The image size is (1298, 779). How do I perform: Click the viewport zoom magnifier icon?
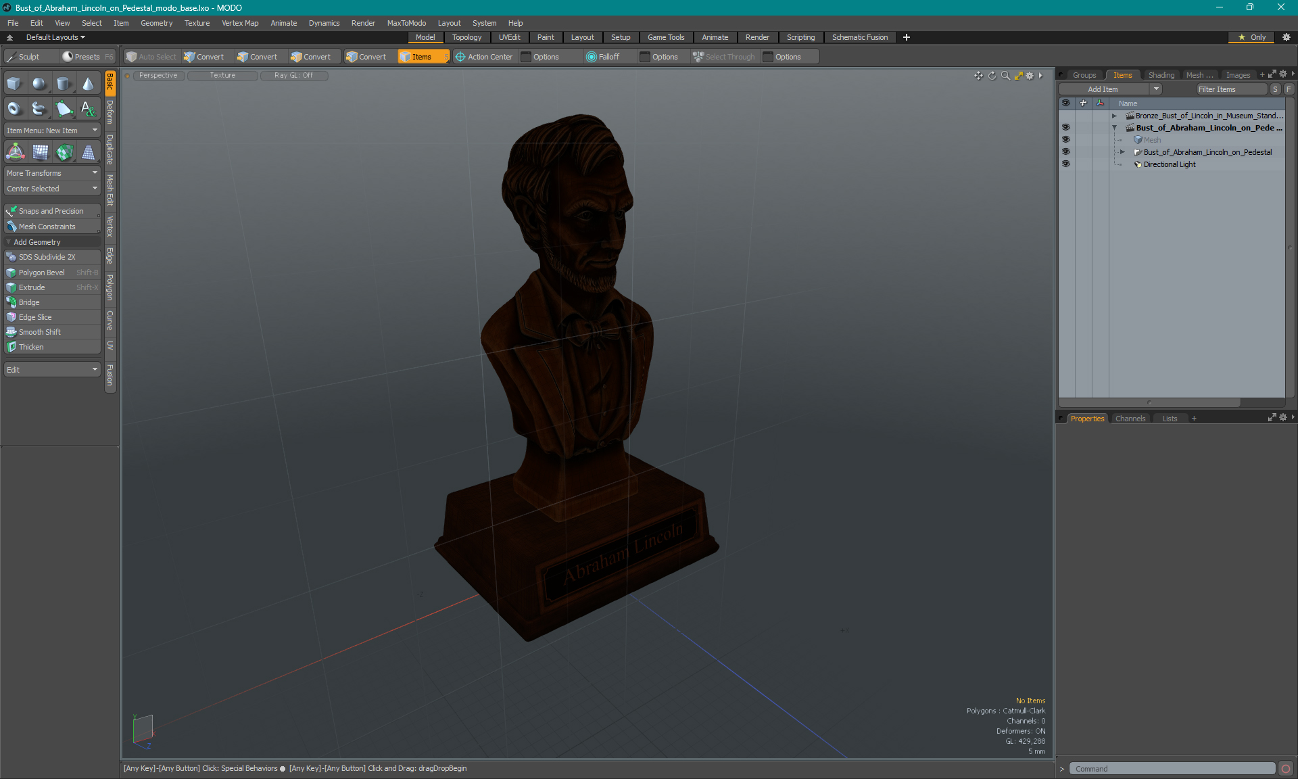pyautogui.click(x=1005, y=76)
